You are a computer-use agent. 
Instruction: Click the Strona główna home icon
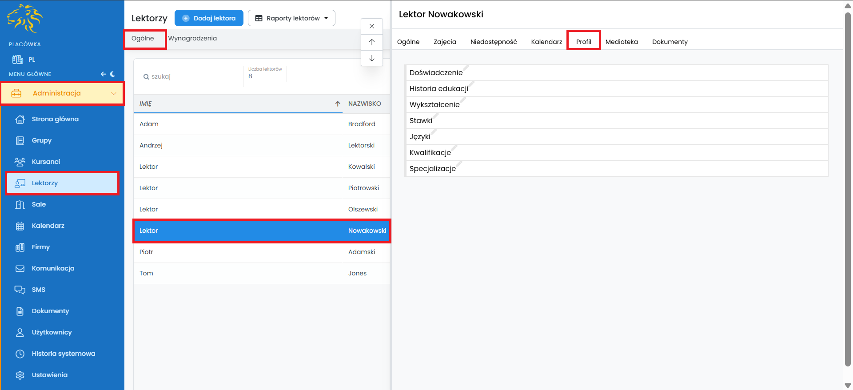click(x=20, y=119)
